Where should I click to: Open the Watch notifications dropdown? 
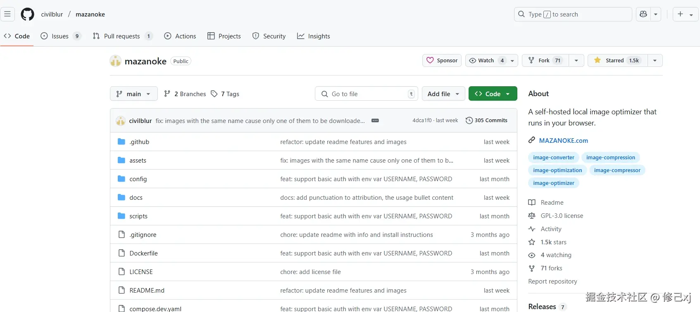[491, 60]
